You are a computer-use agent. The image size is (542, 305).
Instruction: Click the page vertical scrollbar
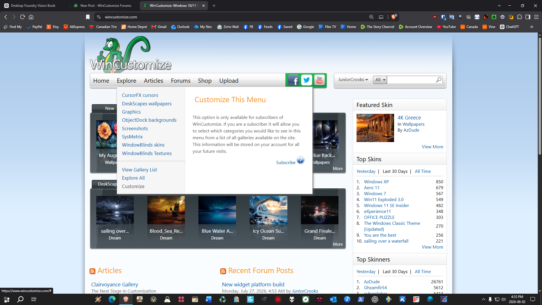click(540, 96)
